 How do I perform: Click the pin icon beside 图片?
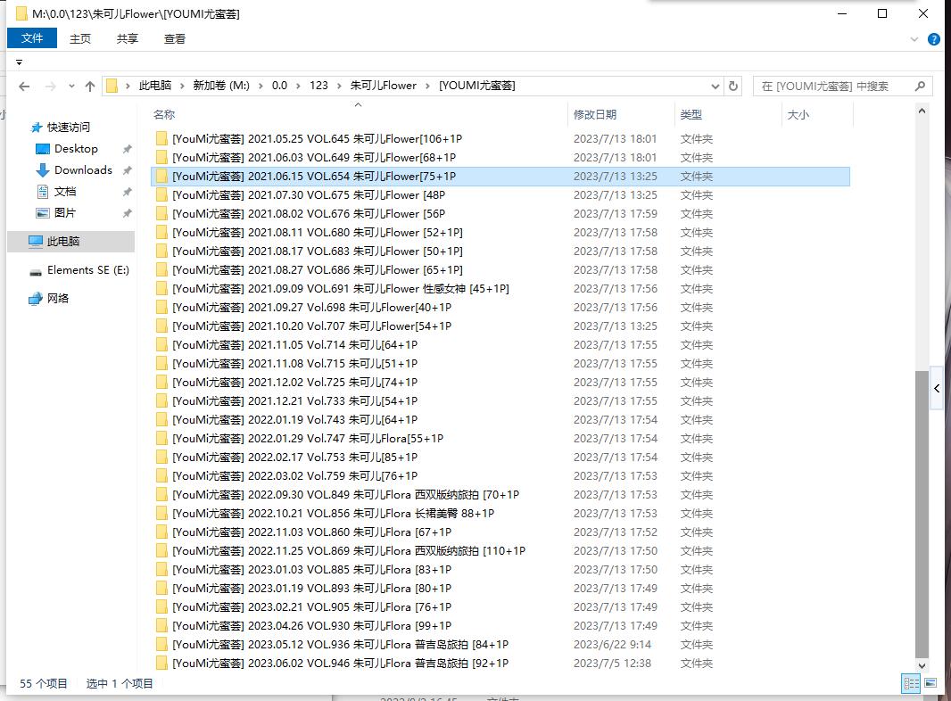click(x=127, y=213)
